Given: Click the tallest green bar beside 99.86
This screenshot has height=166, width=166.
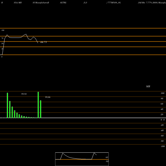Looking at the screenshot, I should click(38, 105).
